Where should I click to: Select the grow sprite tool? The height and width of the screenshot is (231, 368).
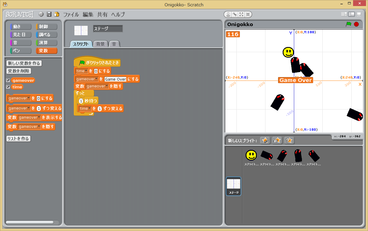[241, 14]
